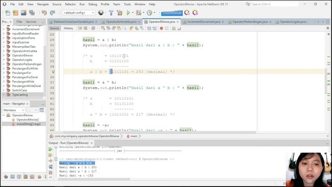Switch to OperatorAritmatika.java tab
This screenshot has width=332, height=187.
pyautogui.click(x=121, y=22)
